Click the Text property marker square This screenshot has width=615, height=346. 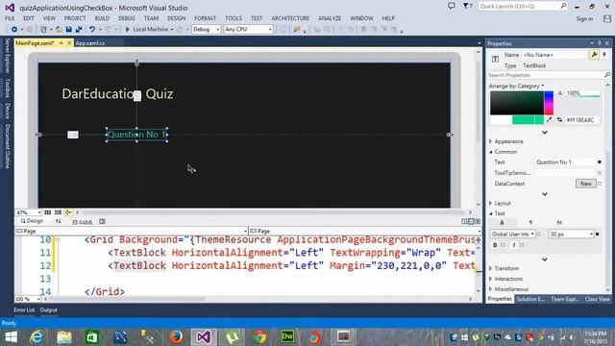(x=600, y=162)
